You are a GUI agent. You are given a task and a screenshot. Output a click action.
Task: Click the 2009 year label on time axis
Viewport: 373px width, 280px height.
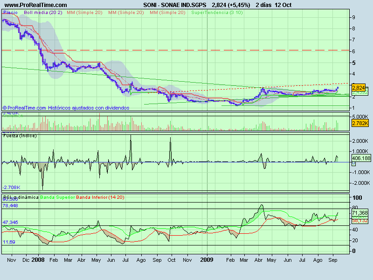coord(207,260)
